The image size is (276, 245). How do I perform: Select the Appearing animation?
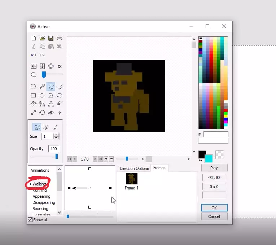click(x=41, y=196)
